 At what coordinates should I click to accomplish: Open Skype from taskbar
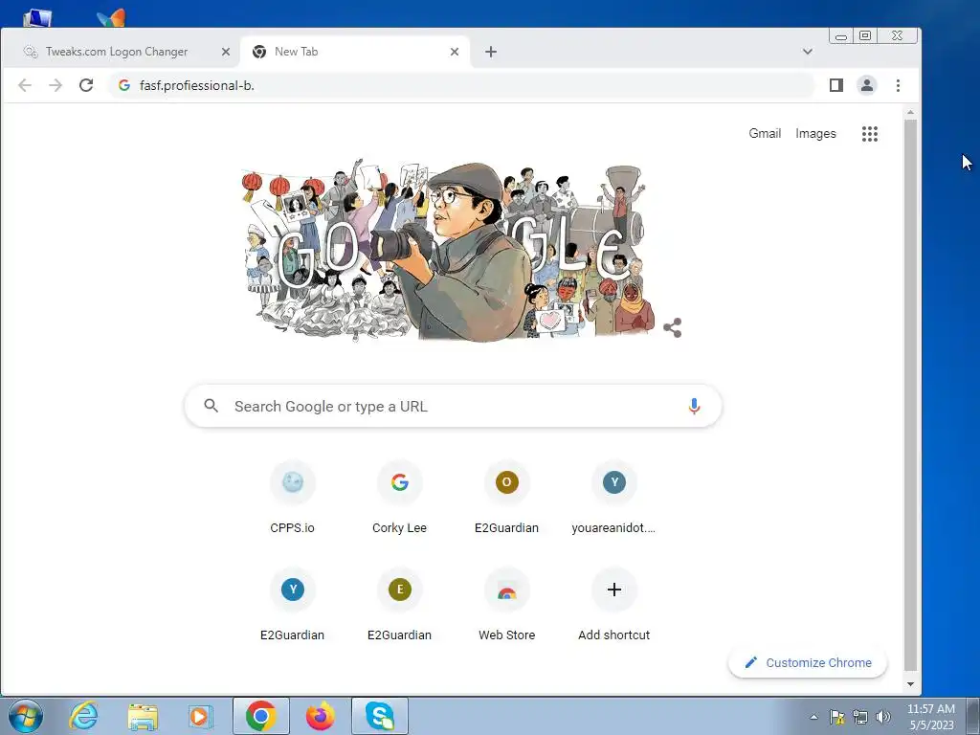click(379, 716)
